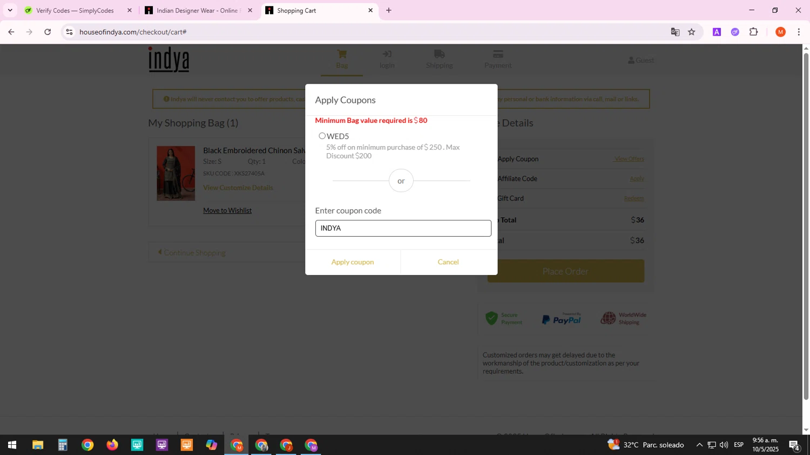Launch Firefox from the taskbar

point(112,445)
